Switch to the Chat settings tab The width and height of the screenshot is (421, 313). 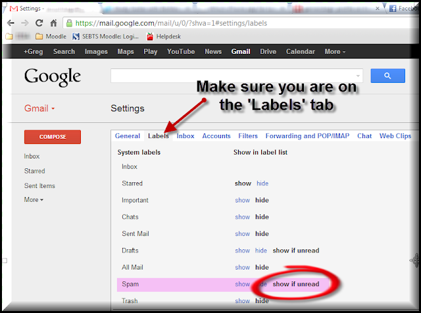(x=364, y=136)
